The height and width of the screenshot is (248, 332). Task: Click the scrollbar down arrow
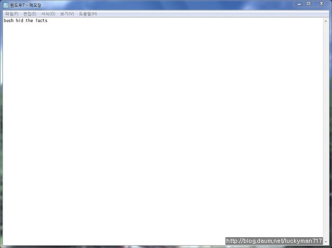click(326, 241)
